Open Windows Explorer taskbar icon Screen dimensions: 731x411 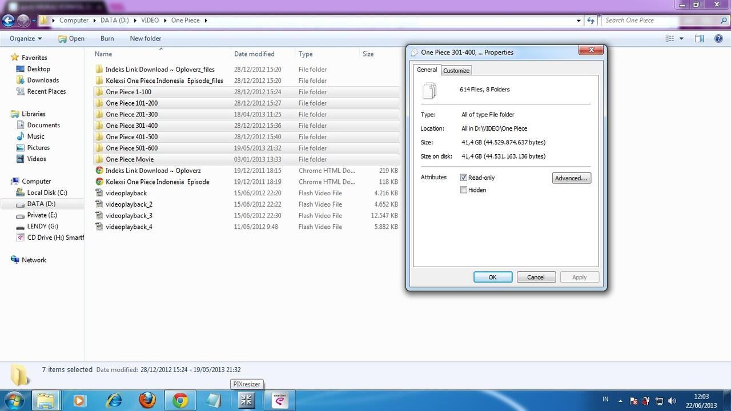46,401
